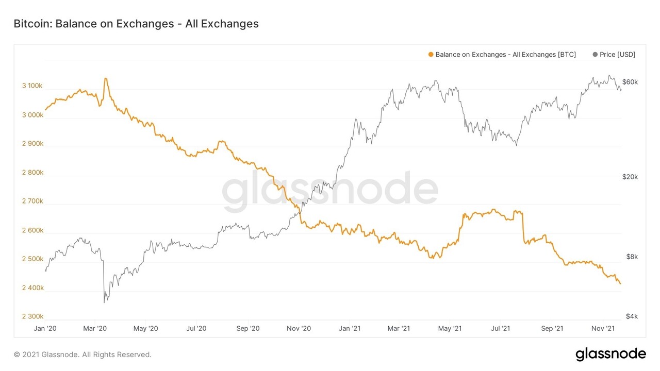660x371 pixels.
Task: Click the glassnode watermark in the chart center
Action: [x=330, y=191]
